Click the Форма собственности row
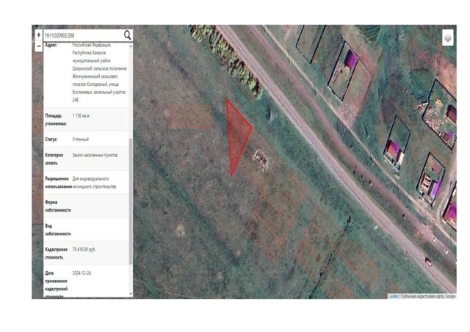This screenshot has width=470, height=332. [87, 206]
